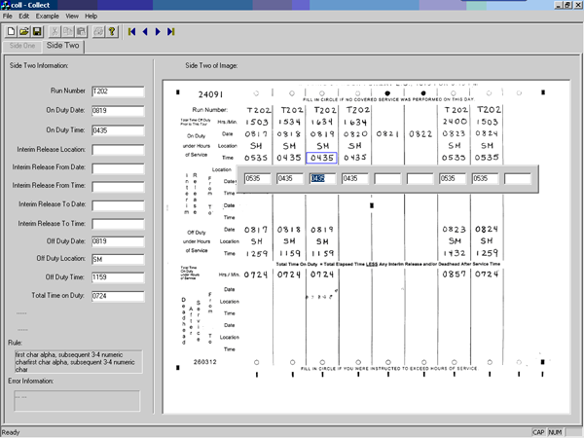Click the Run Number input field
Image resolution: width=584 pixels, height=438 pixels.
pos(118,91)
